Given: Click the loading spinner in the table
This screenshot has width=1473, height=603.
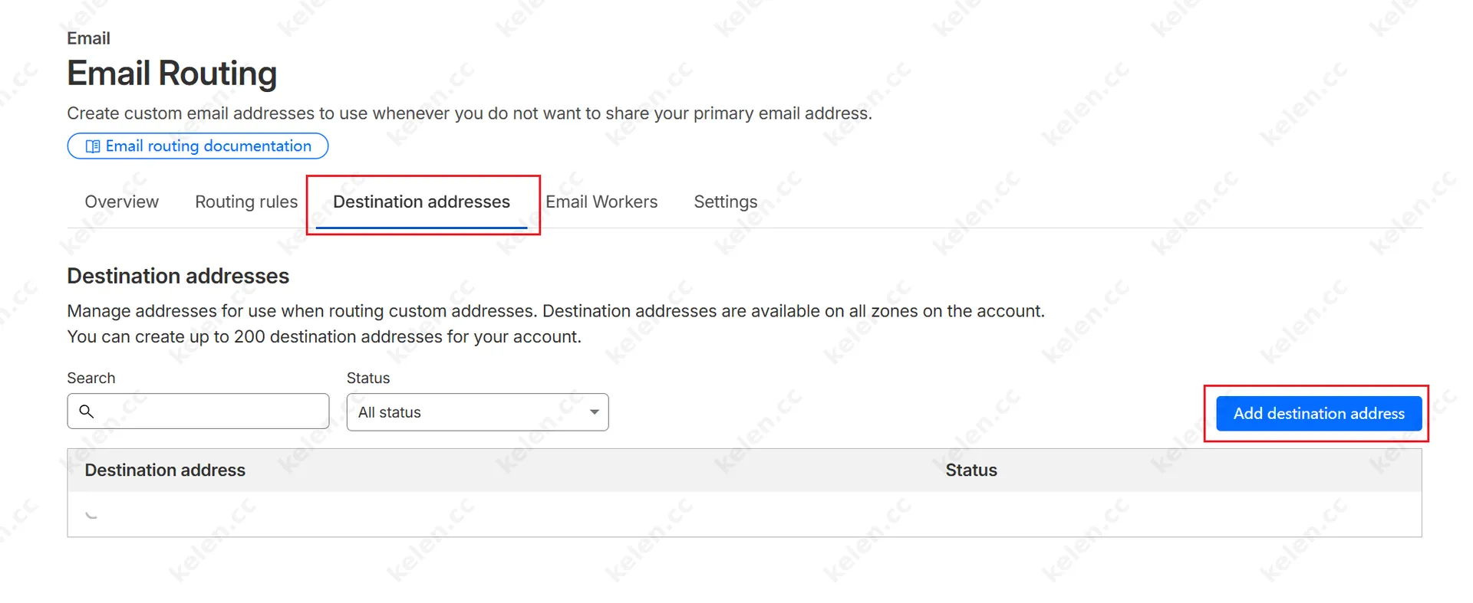Looking at the screenshot, I should click(91, 514).
